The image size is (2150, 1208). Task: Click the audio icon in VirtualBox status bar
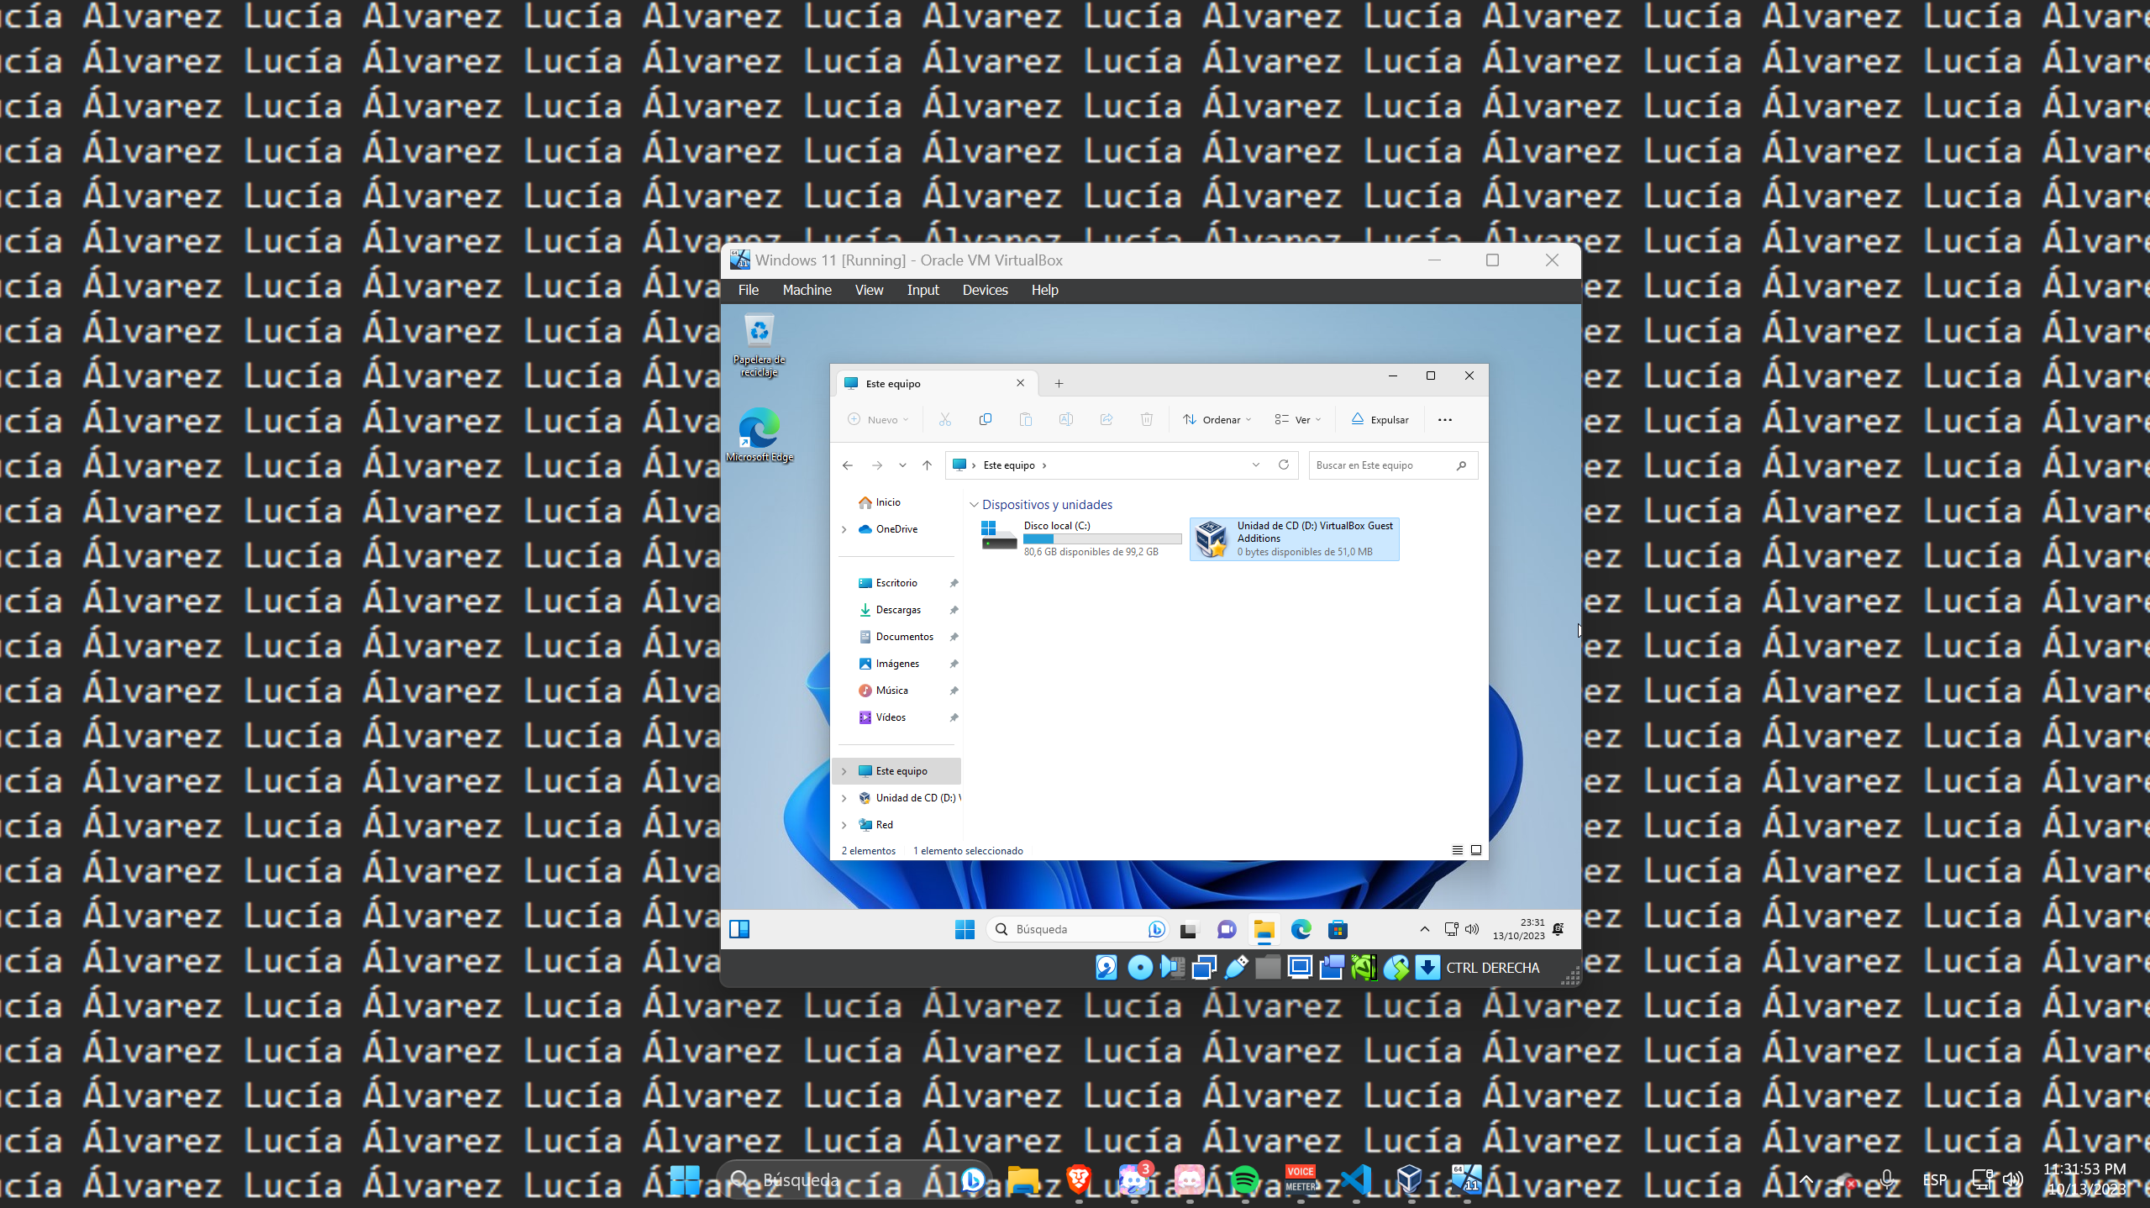pos(1173,968)
